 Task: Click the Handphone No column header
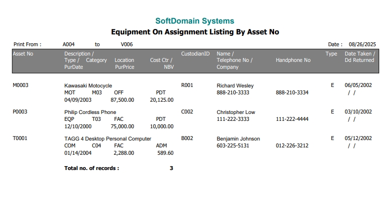coord(293,60)
